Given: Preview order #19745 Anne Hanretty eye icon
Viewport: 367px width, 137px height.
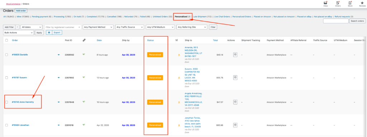Looking at the screenshot, I should 59,102.
